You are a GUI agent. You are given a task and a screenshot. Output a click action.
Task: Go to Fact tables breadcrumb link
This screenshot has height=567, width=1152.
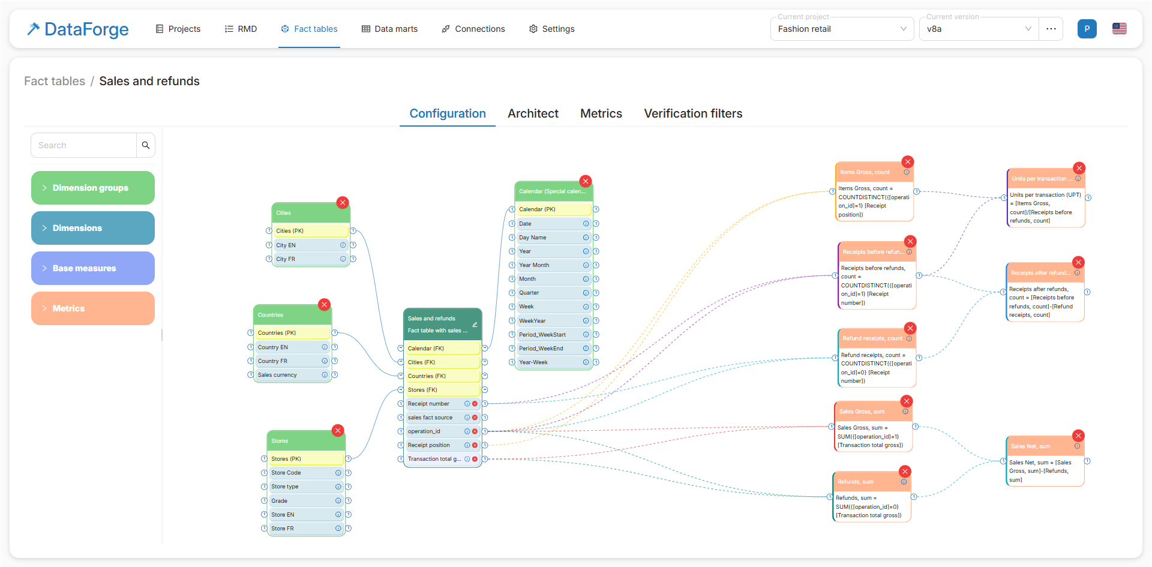55,81
